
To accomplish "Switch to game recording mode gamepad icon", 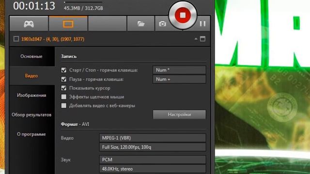I will click(x=29, y=24).
